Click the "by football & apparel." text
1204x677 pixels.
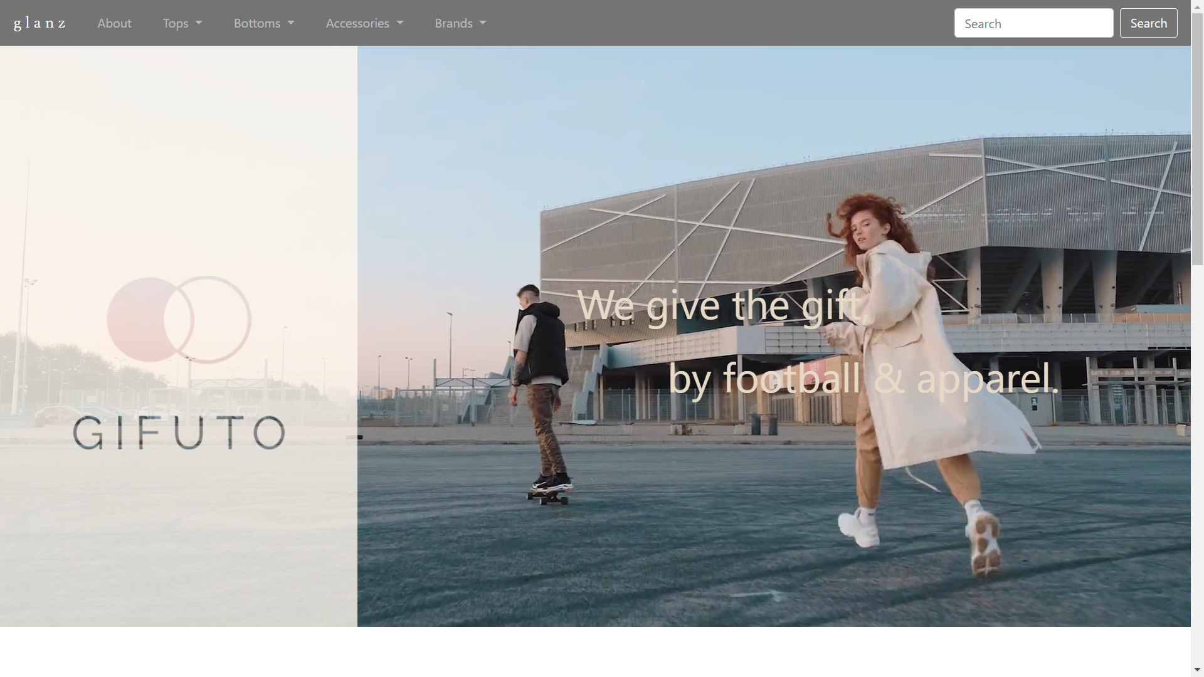point(863,379)
